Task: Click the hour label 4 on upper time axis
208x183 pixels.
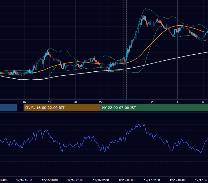Action: tap(177, 102)
